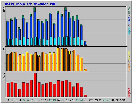Select day 29 on the x-axis

116,100
